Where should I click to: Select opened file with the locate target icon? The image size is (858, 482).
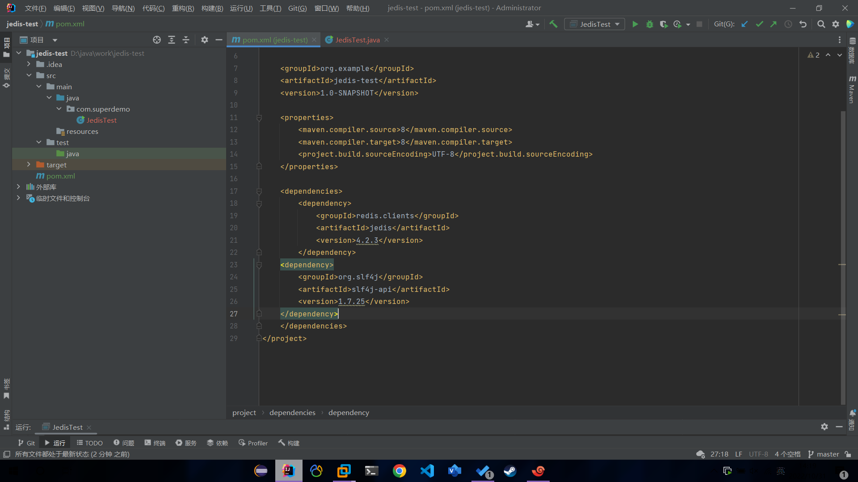click(x=156, y=40)
